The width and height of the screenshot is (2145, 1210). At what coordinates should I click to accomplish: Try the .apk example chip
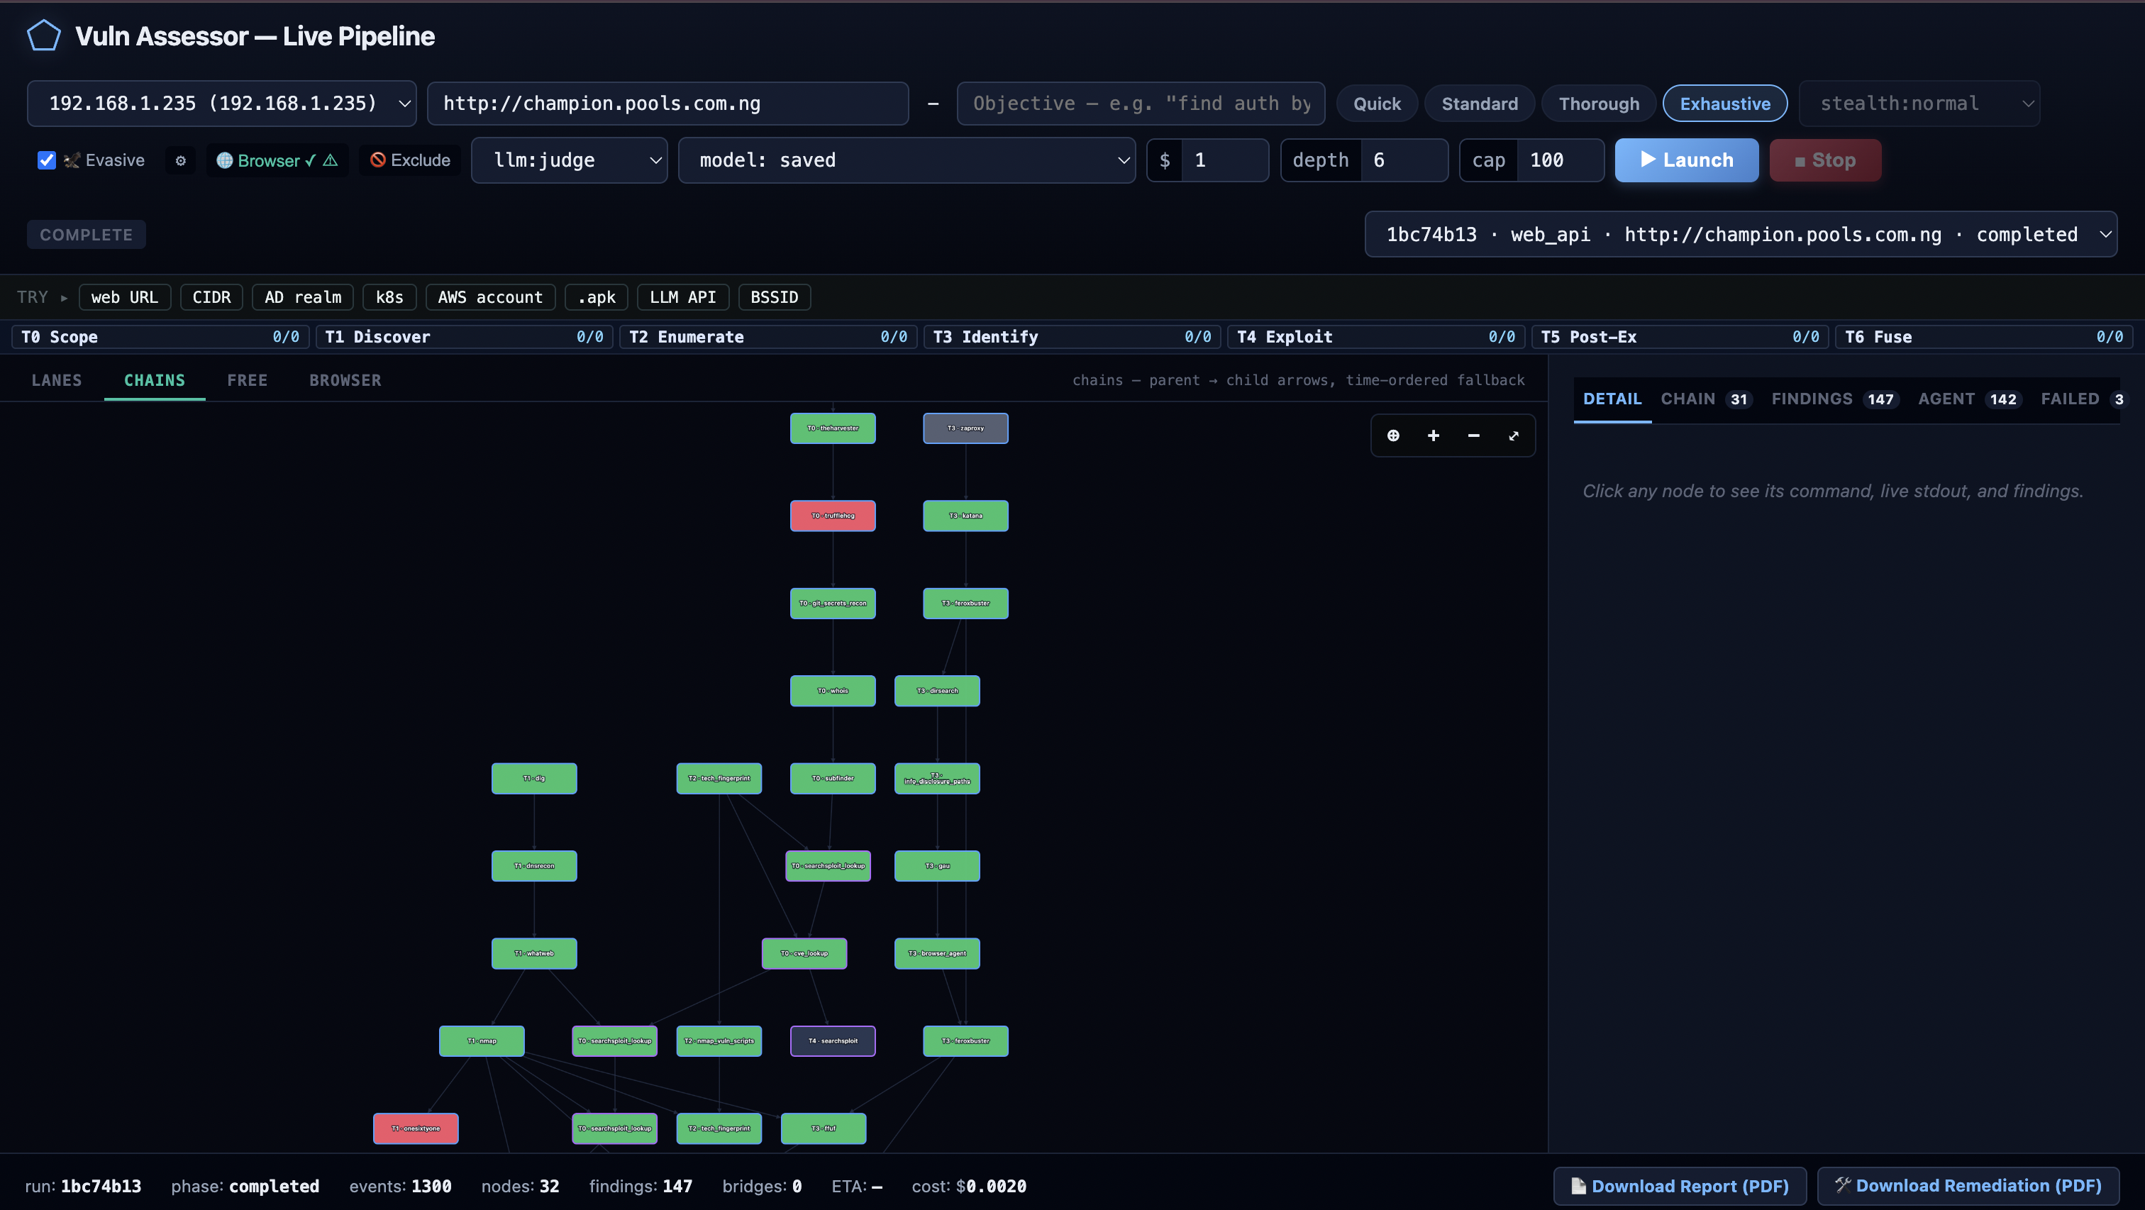pyautogui.click(x=597, y=296)
